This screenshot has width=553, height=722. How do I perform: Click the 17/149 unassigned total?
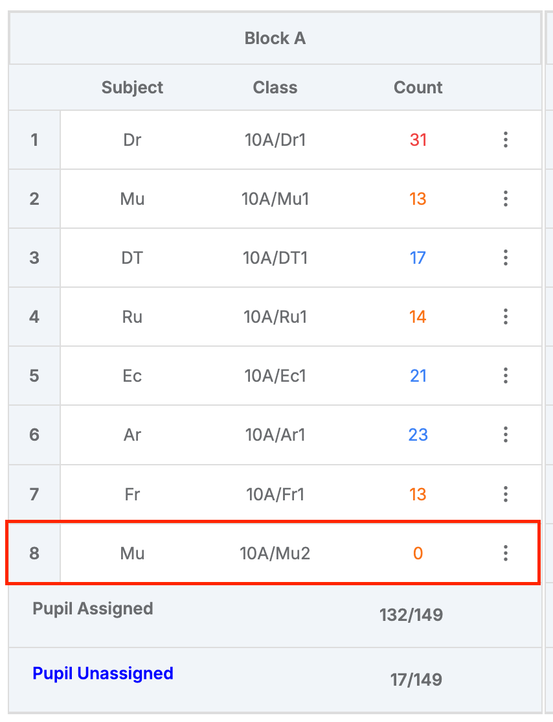pos(416,680)
